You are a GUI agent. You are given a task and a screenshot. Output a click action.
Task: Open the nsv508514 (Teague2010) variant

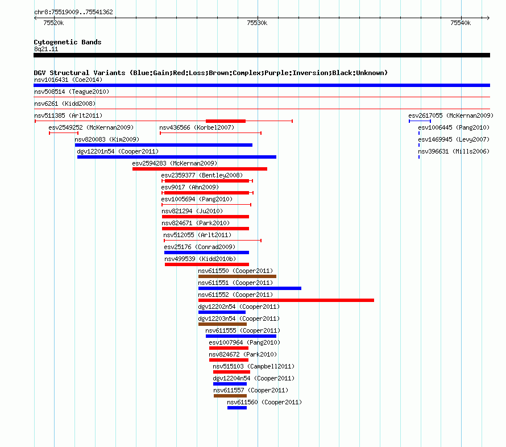click(x=72, y=92)
